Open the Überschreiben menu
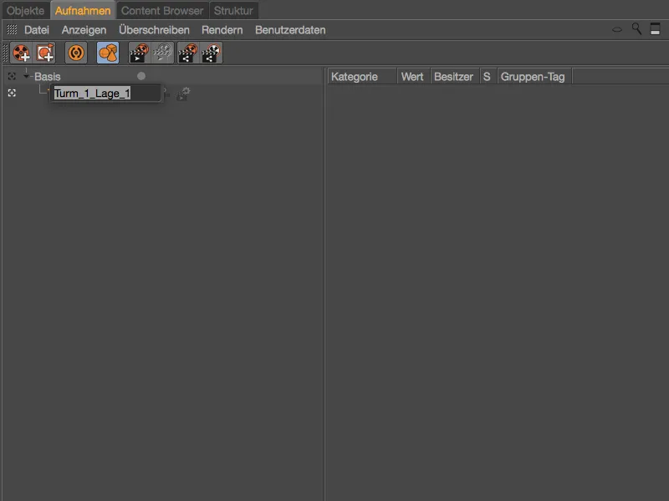 point(154,30)
